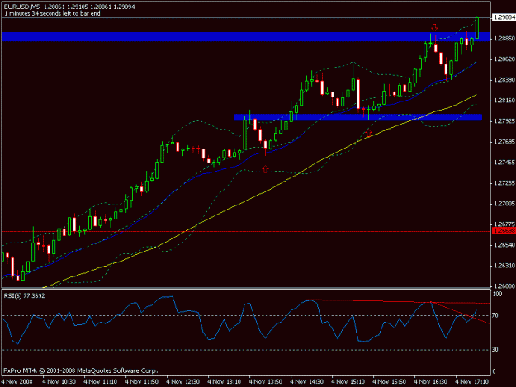516x387 pixels.
Task: Click the '4 Nov 15:50' time axis label
Action: 389,382
